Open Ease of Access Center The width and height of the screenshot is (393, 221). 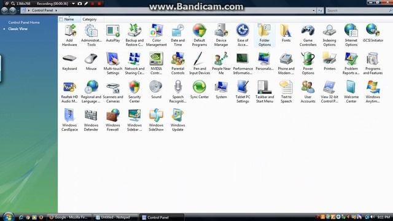[x=243, y=36]
